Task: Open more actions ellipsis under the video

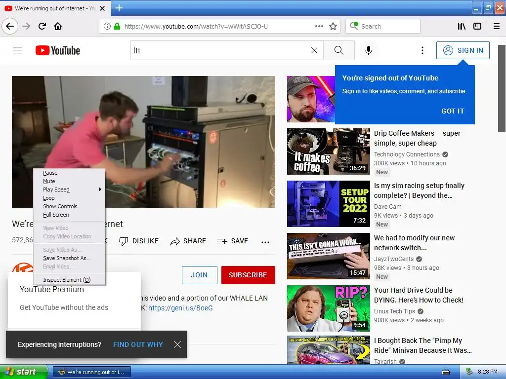Action: 265,242
